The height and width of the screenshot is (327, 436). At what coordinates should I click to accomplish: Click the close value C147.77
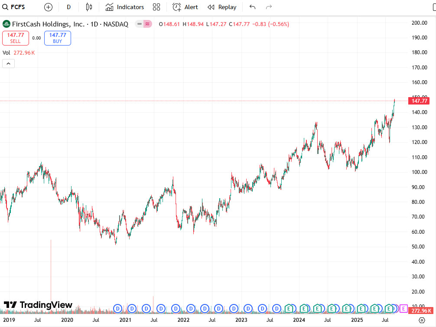[x=239, y=24]
